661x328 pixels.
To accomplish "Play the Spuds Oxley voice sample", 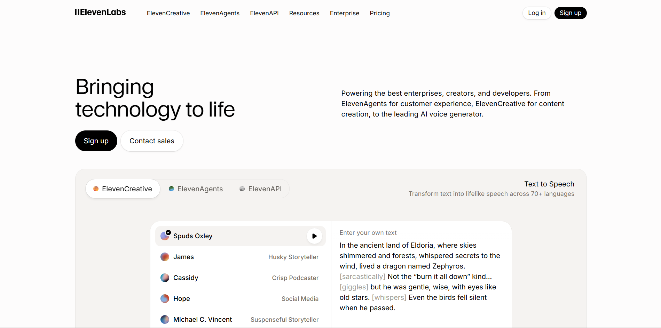I will pos(314,236).
